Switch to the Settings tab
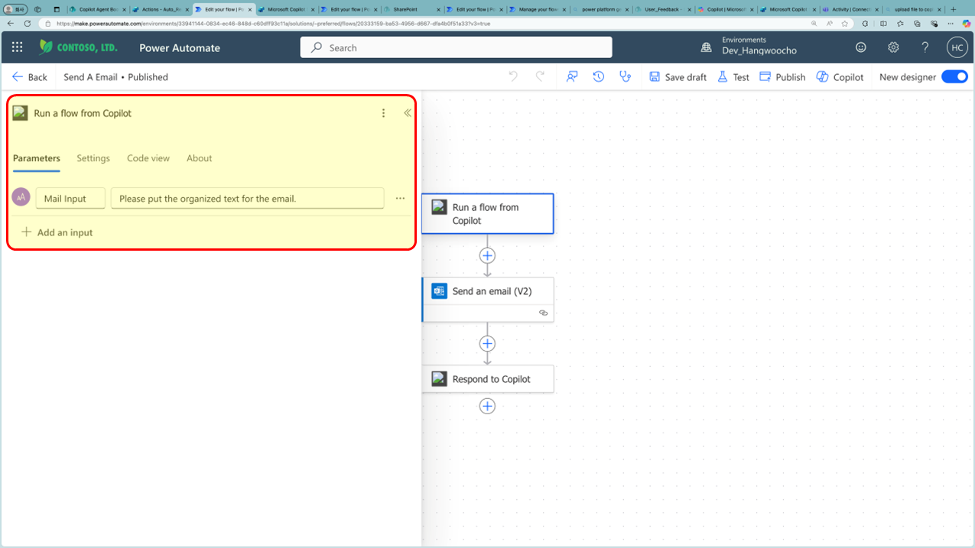 93,158
